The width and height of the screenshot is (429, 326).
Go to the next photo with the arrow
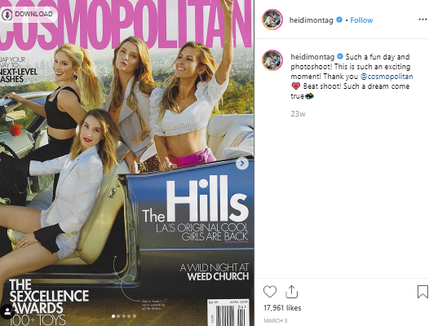point(242,164)
